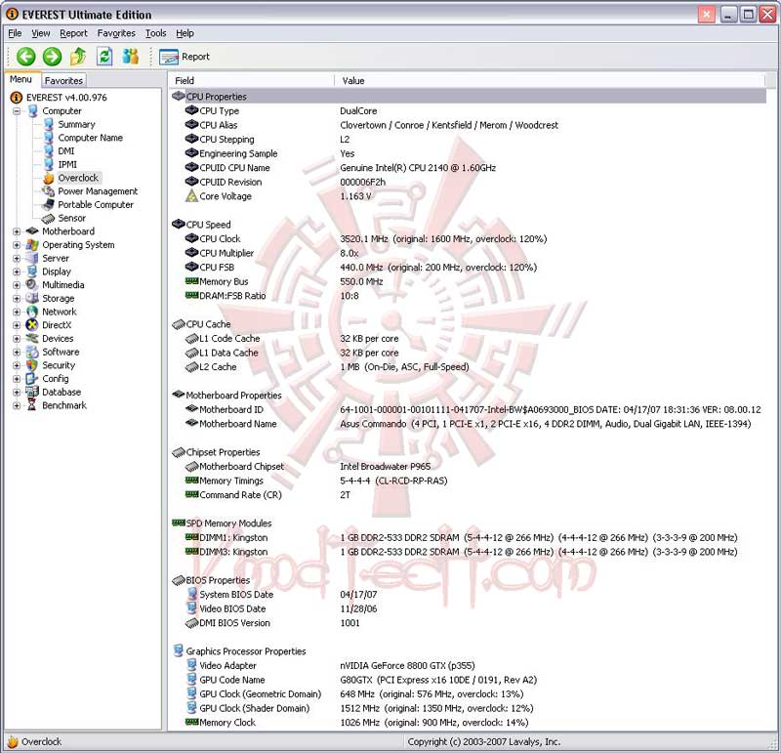The image size is (781, 753).
Task: Click the Devices icon in tree
Action: (32, 338)
